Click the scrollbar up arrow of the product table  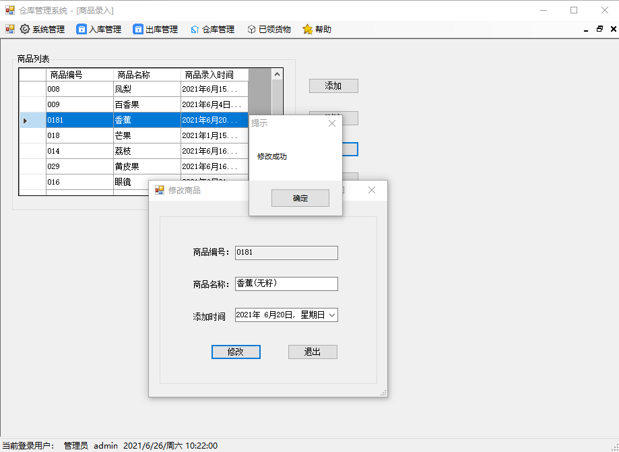click(x=277, y=74)
